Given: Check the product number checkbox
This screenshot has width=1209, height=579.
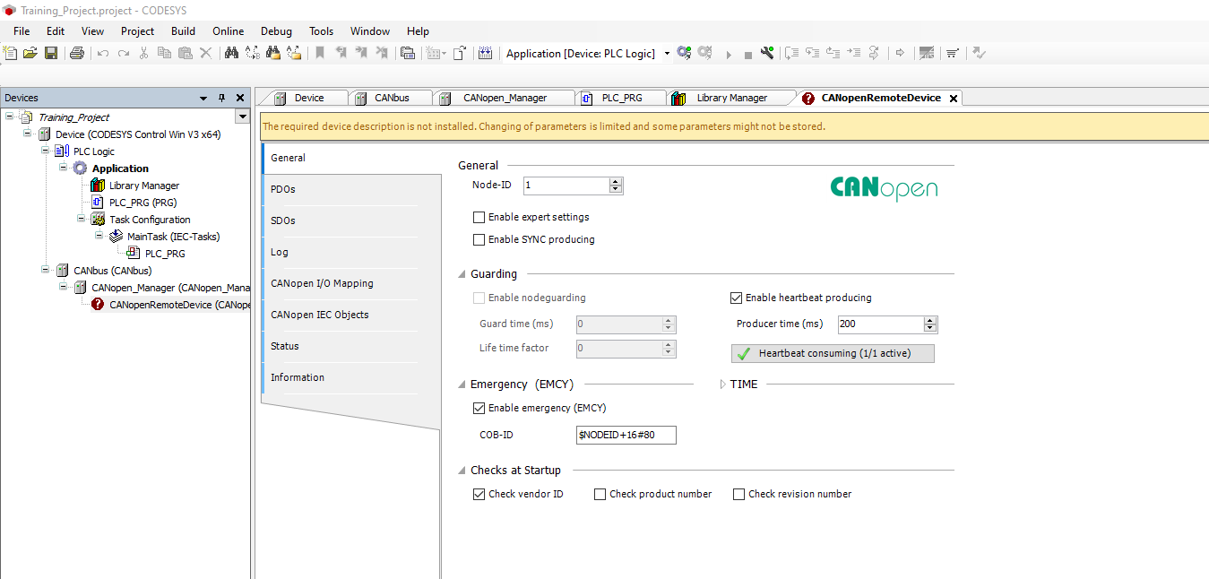Looking at the screenshot, I should 600,494.
